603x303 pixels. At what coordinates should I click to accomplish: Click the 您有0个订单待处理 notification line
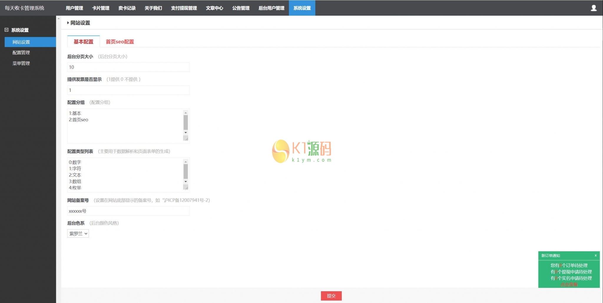point(569,265)
